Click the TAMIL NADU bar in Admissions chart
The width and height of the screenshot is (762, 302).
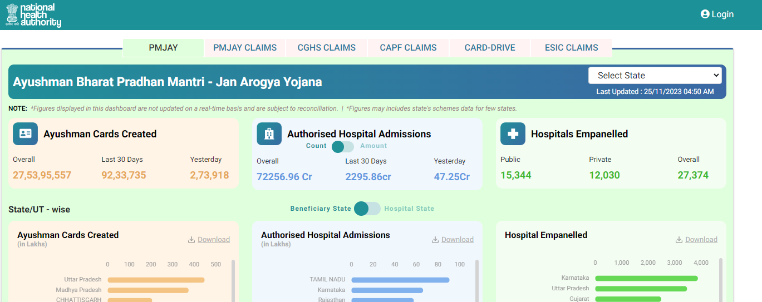tap(400, 280)
